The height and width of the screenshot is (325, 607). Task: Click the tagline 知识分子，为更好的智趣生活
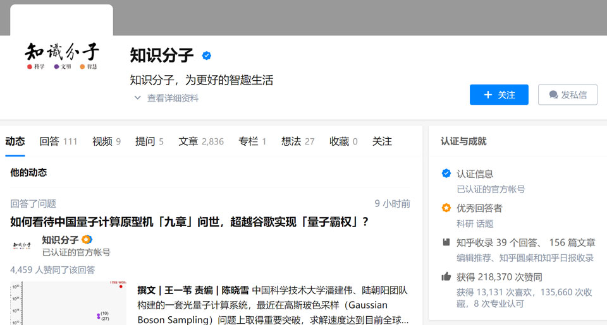(x=201, y=80)
